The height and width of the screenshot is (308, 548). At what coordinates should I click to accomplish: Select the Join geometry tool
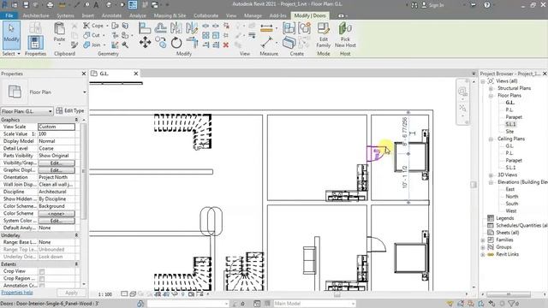tap(92, 44)
